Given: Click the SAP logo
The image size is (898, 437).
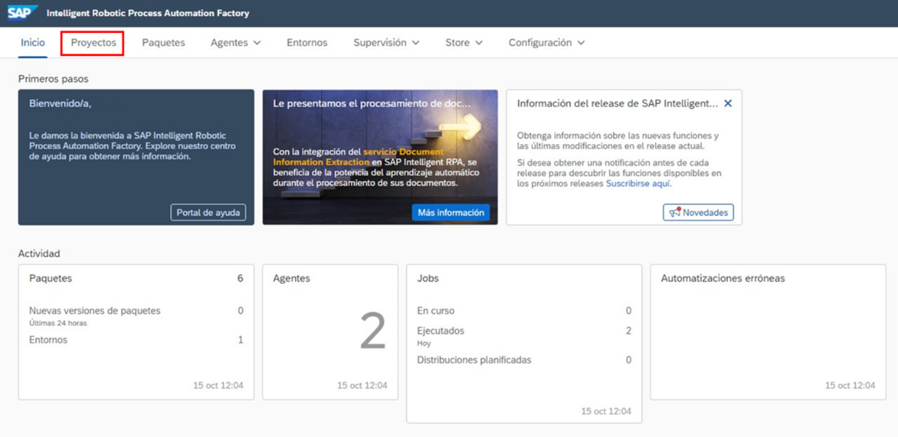Looking at the screenshot, I should (x=23, y=13).
